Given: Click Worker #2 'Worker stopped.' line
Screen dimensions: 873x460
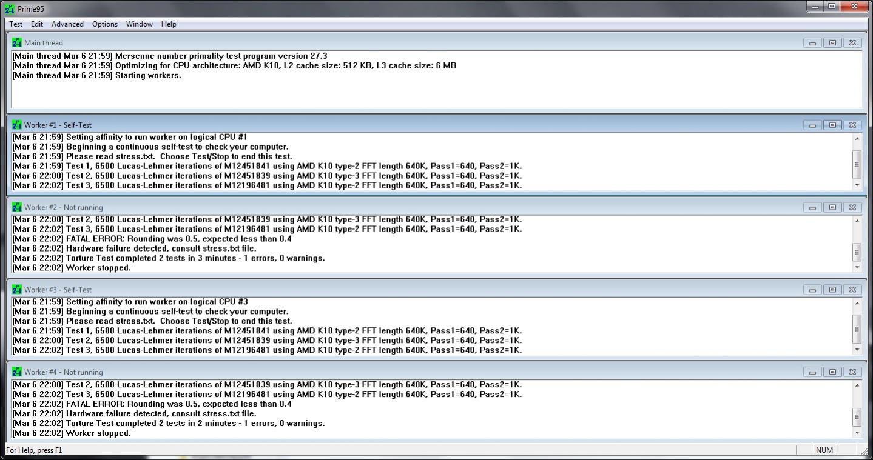Looking at the screenshot, I should [x=72, y=268].
